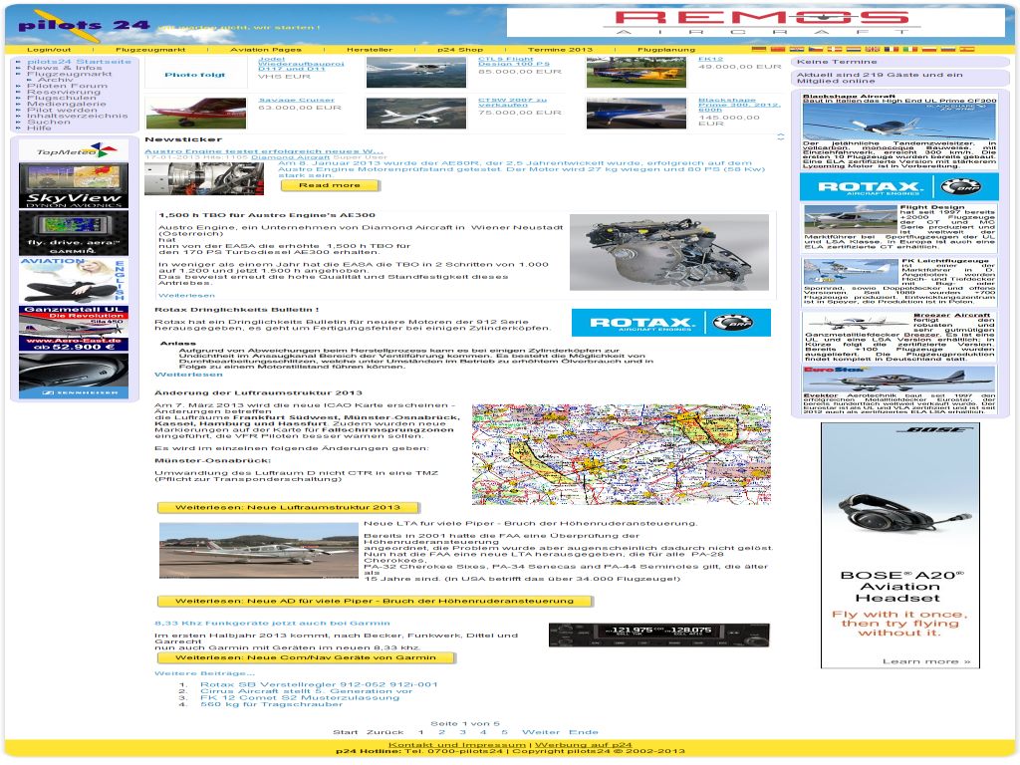Open the p24 Shop menu
Viewport: 1020px width, 765px height.
coord(460,50)
